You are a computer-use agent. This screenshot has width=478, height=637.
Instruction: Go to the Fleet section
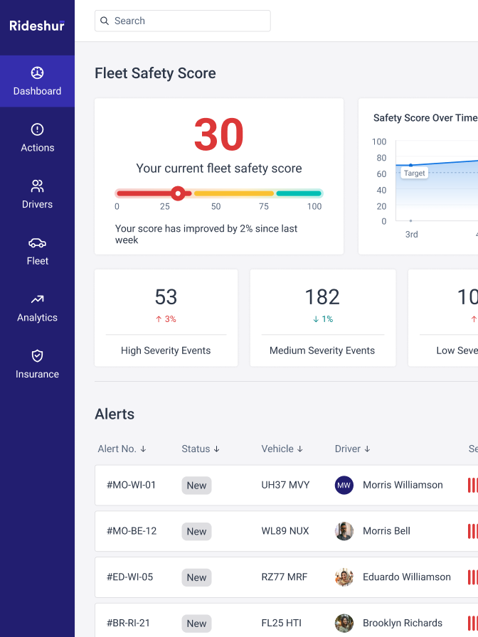point(38,251)
